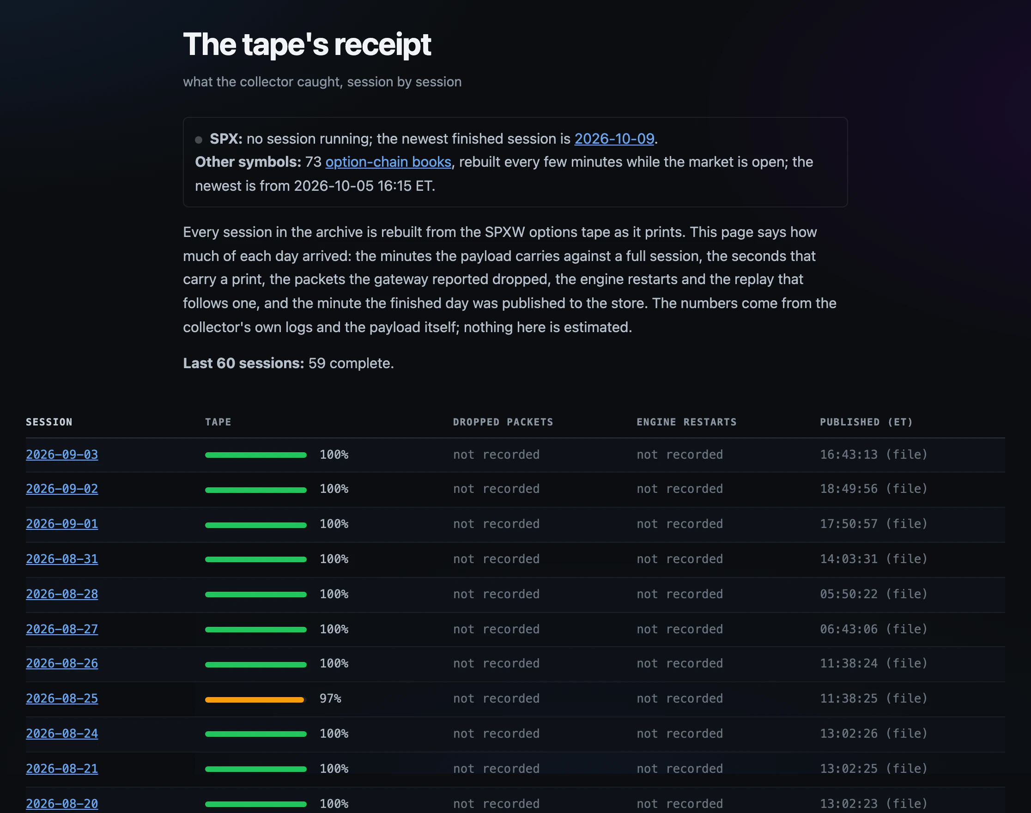Select published time 11:38:25 (file)

pyautogui.click(x=873, y=699)
